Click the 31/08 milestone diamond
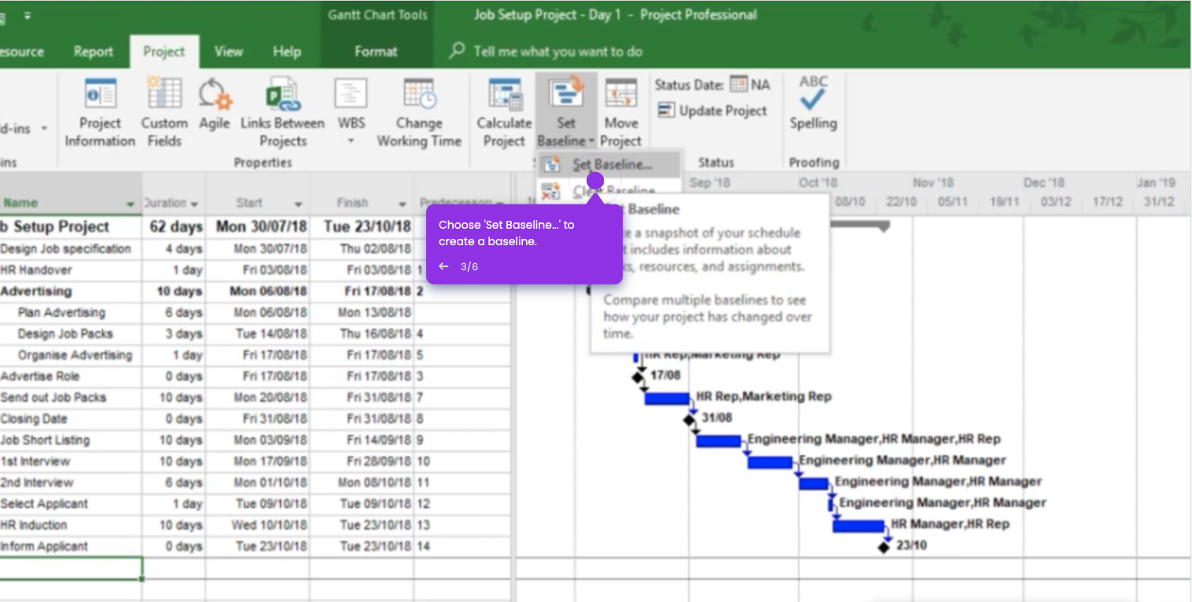 (690, 420)
